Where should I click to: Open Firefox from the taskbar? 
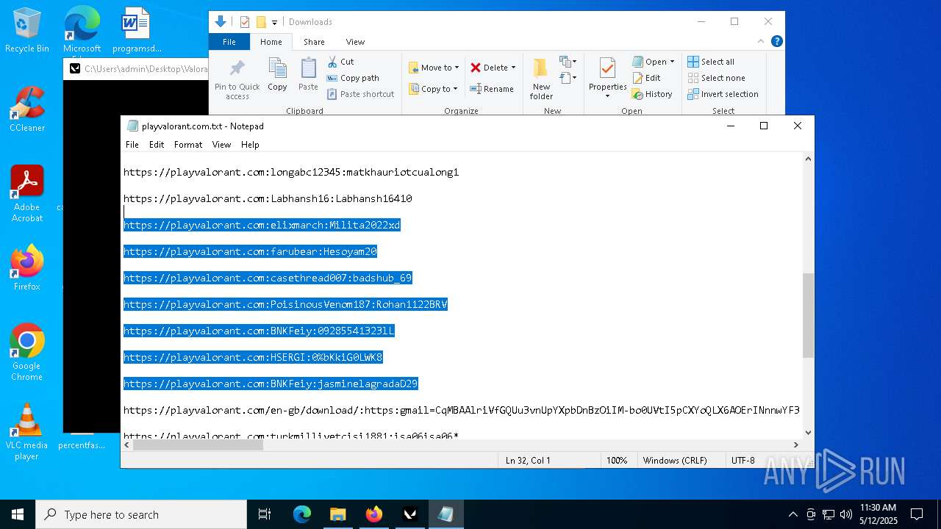click(374, 514)
